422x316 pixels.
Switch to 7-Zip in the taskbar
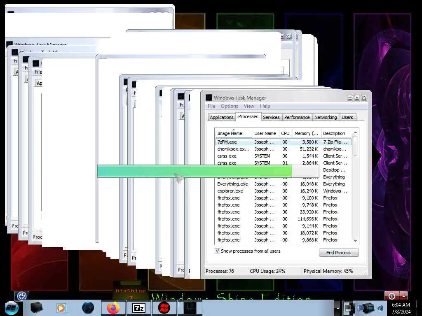tap(138, 308)
